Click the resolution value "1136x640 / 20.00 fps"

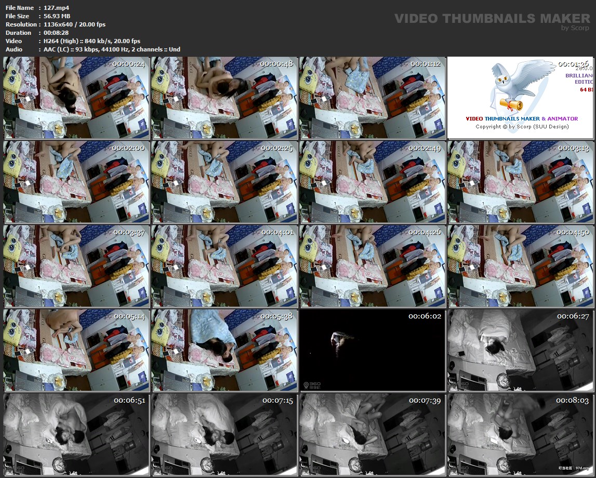[x=74, y=24]
